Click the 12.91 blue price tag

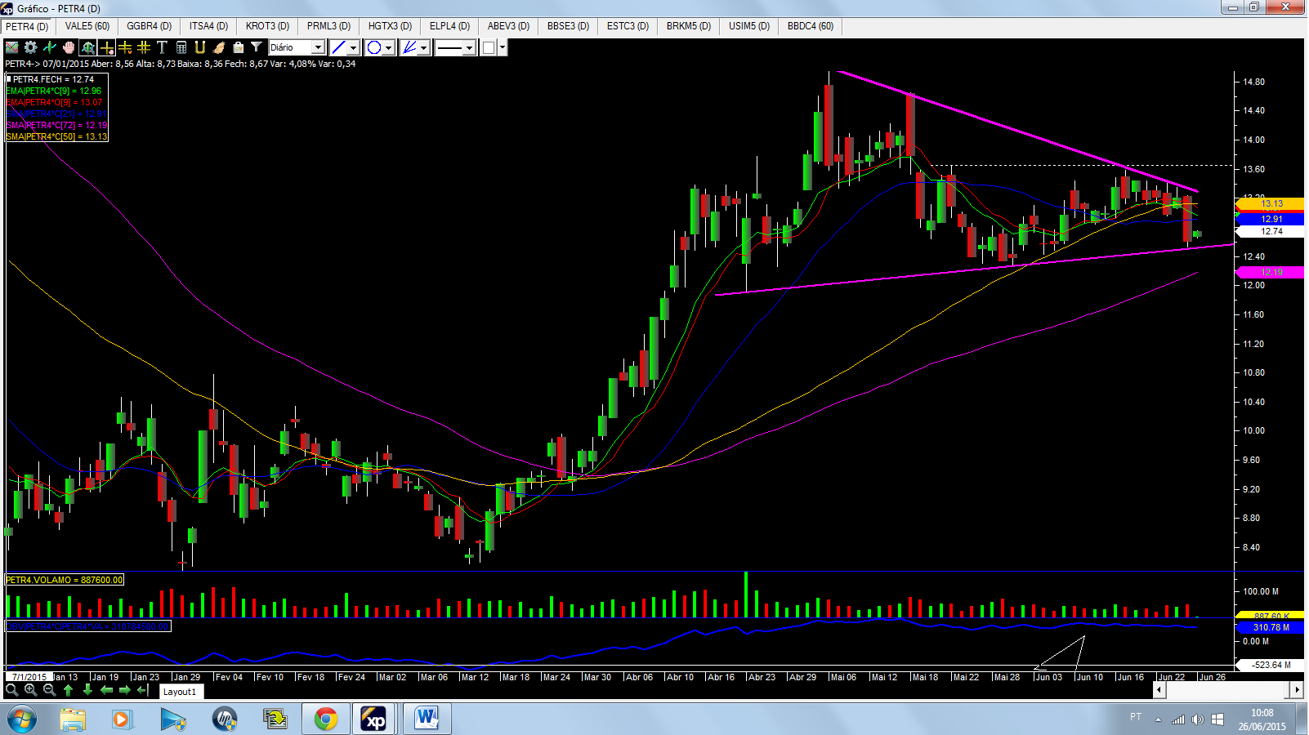pos(1271,219)
